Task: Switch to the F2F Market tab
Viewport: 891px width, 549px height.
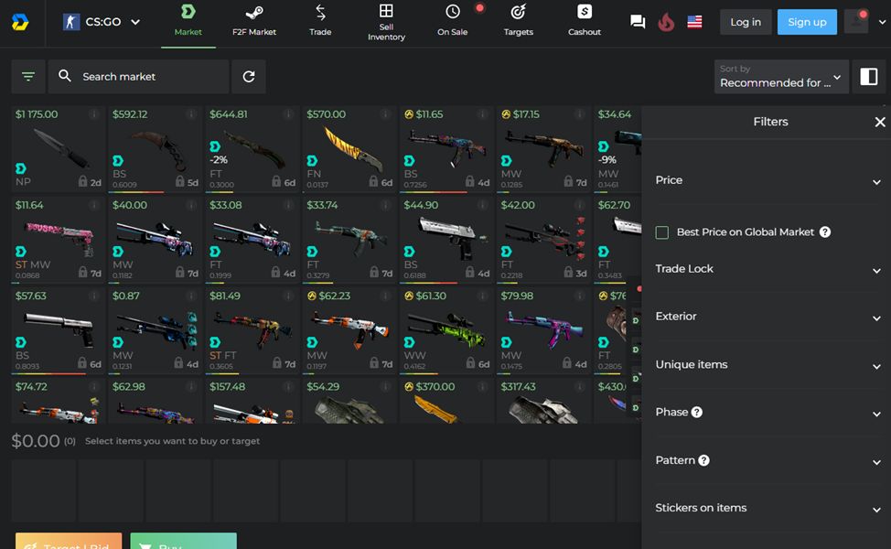Action: coord(253,20)
